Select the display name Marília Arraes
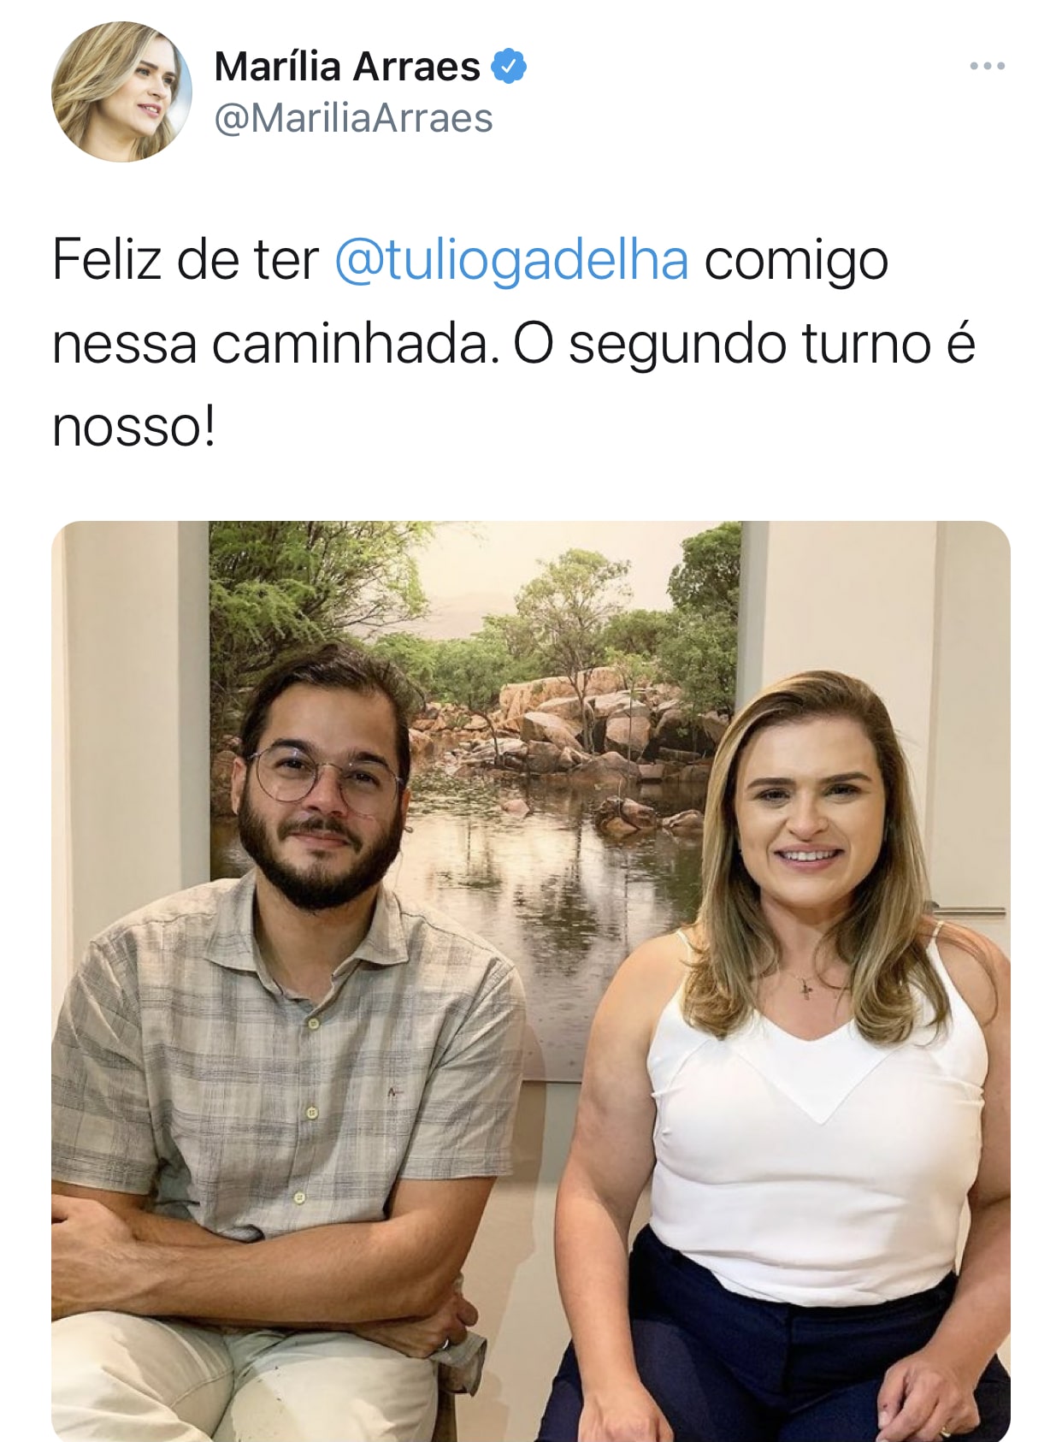This screenshot has height=1442, width=1062. 347,66
